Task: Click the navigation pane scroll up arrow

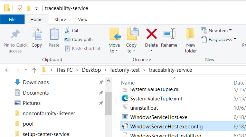Action: click(108, 81)
